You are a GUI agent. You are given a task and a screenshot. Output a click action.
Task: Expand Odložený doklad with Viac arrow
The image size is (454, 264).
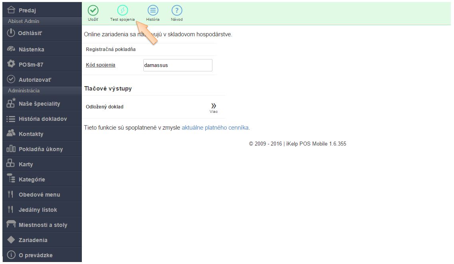[214, 107]
